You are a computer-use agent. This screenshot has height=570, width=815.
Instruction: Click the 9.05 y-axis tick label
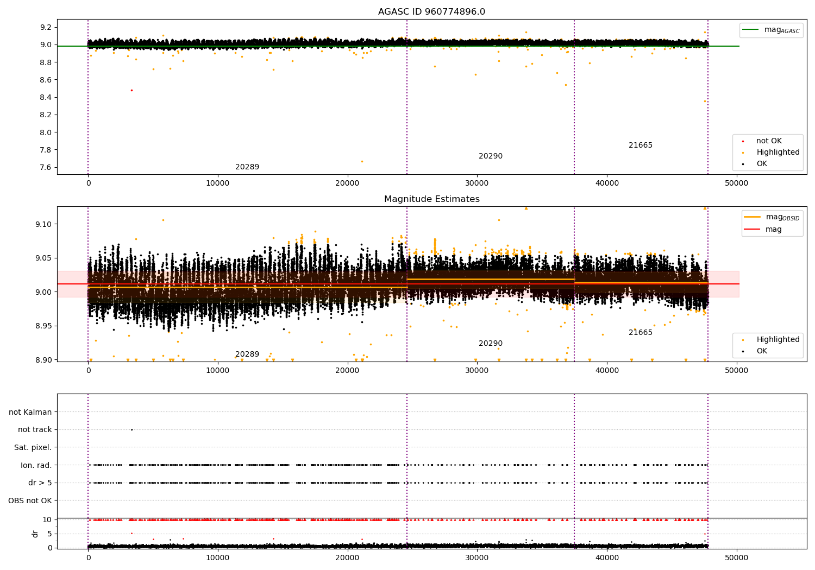[x=44, y=258]
